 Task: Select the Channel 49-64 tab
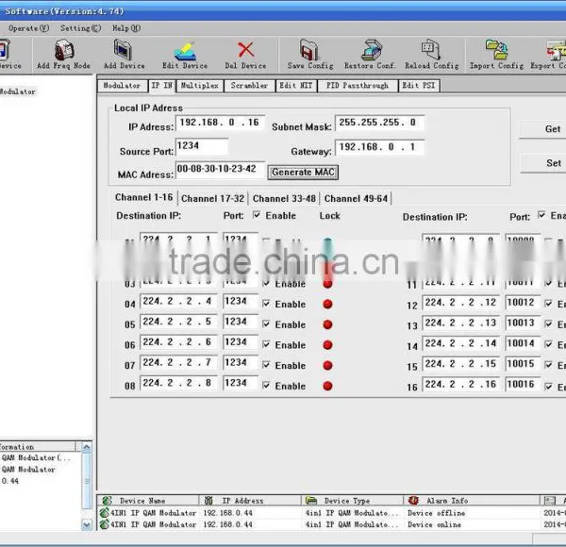tap(356, 198)
